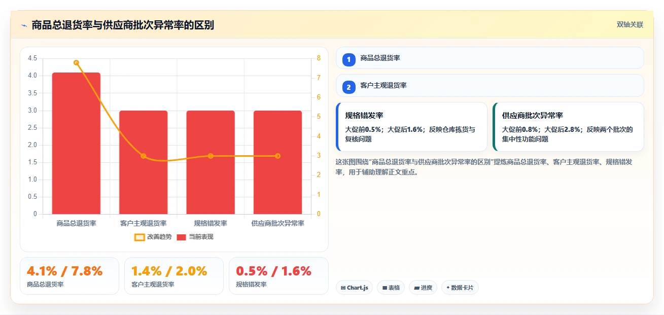Click text 大促前0.5%；大促后1.6% in card
664x315 pixels.
coord(385,129)
